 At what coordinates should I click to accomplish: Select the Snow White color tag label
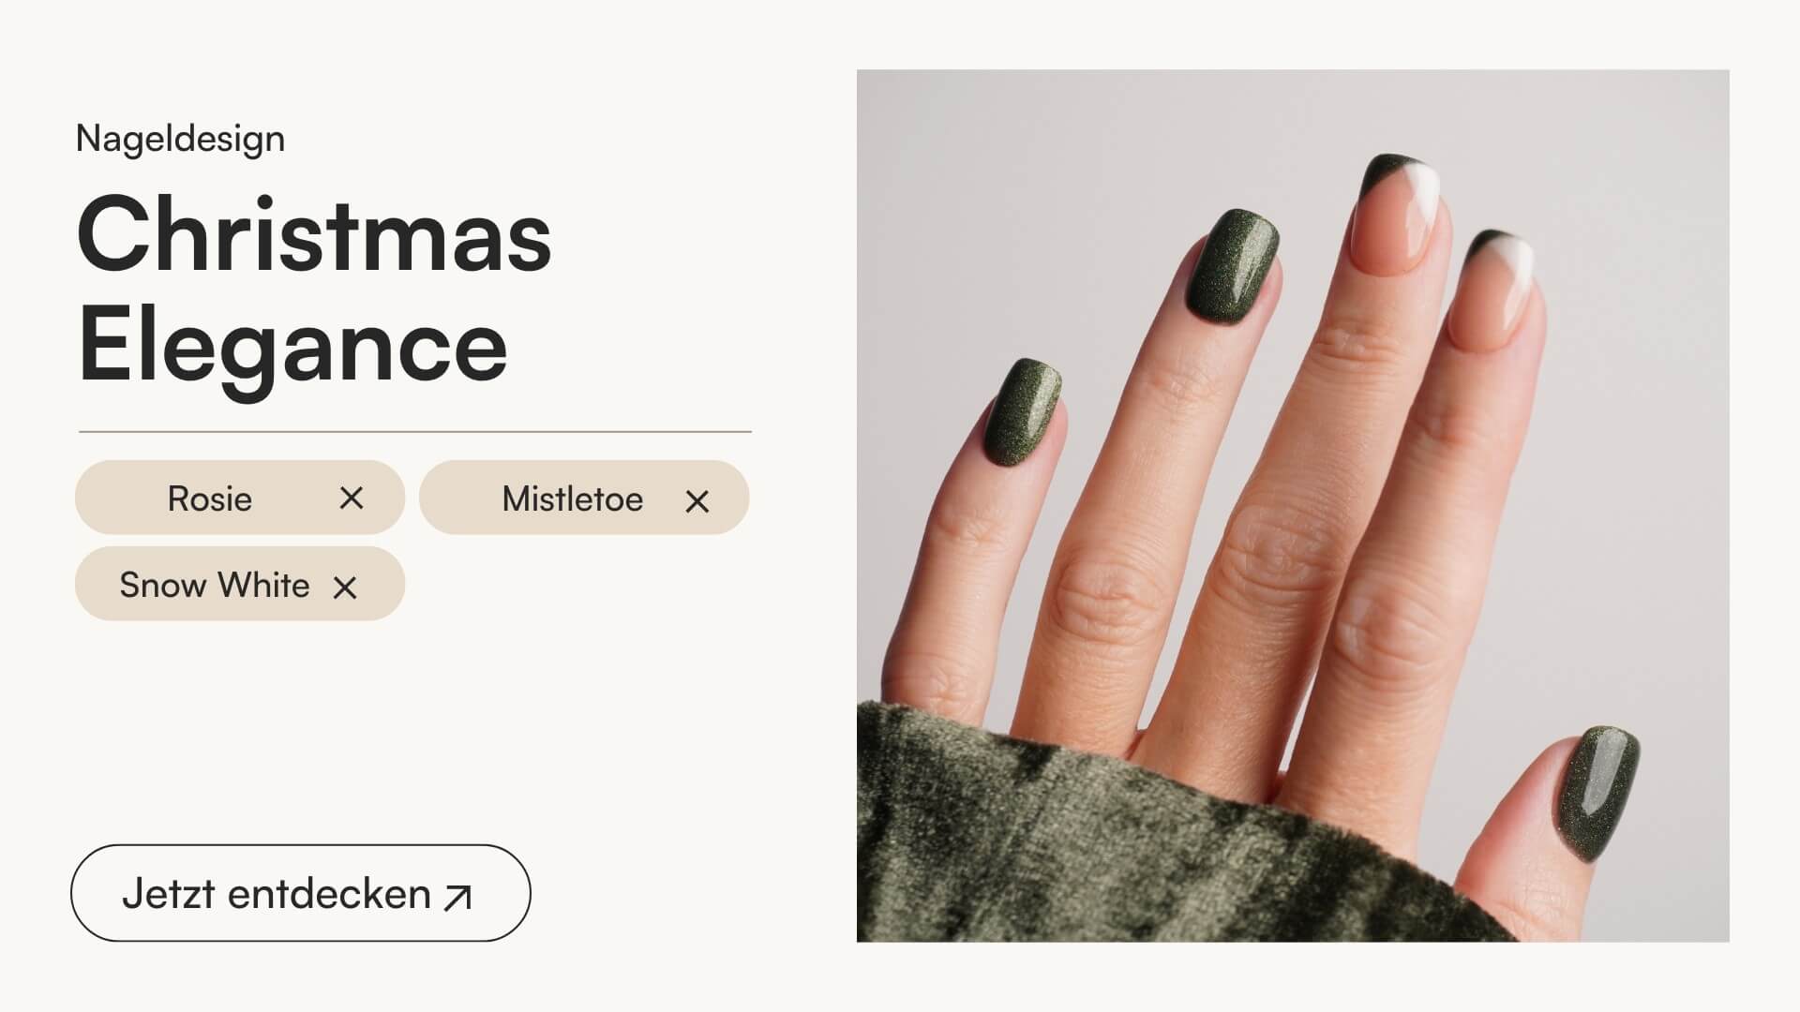pos(214,585)
